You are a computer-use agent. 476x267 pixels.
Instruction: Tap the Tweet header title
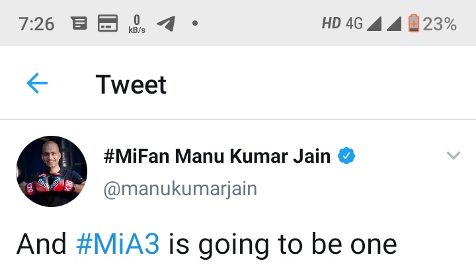click(x=131, y=84)
